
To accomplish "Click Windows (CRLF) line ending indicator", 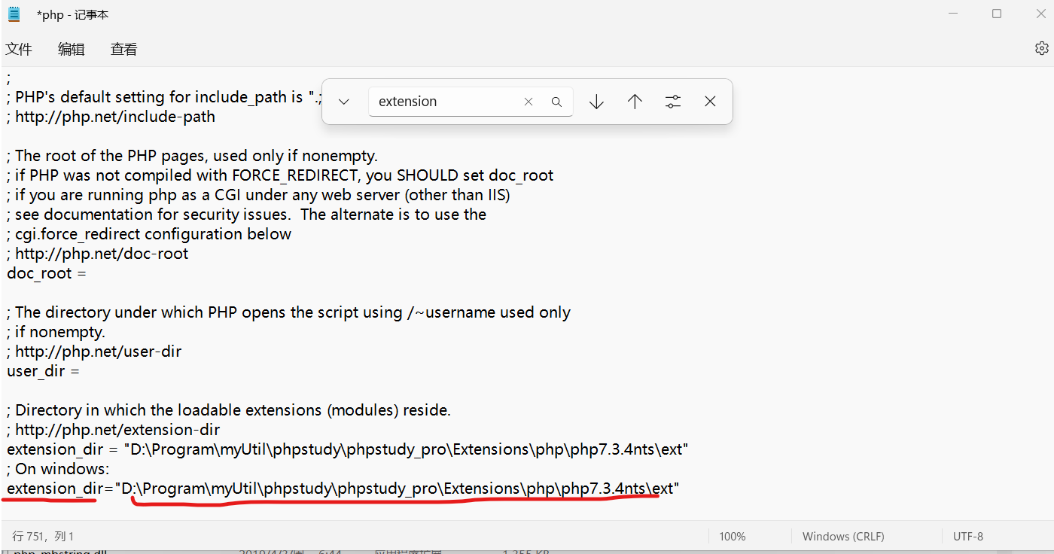I will click(x=843, y=537).
